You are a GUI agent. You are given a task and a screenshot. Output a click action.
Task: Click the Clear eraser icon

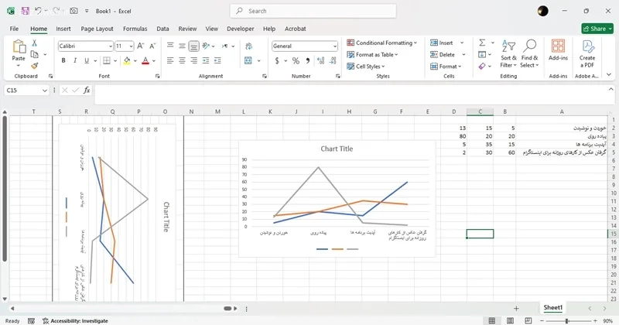point(482,66)
